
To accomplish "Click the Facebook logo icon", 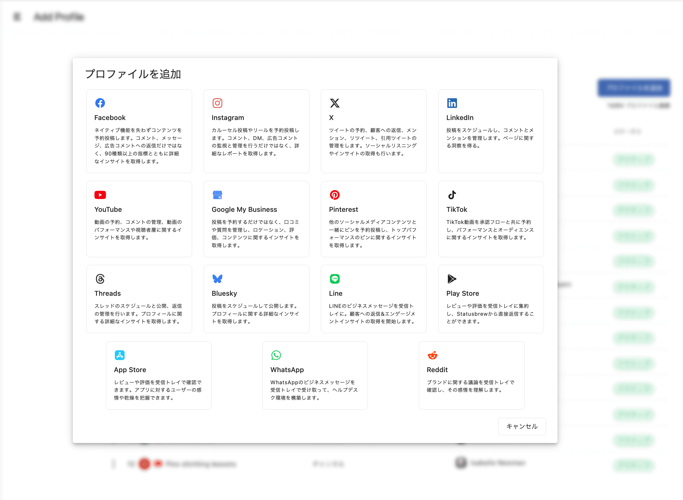I will pos(100,103).
